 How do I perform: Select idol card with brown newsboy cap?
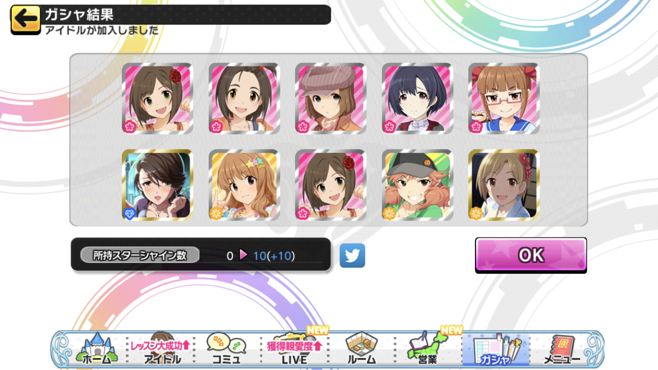coord(331,99)
